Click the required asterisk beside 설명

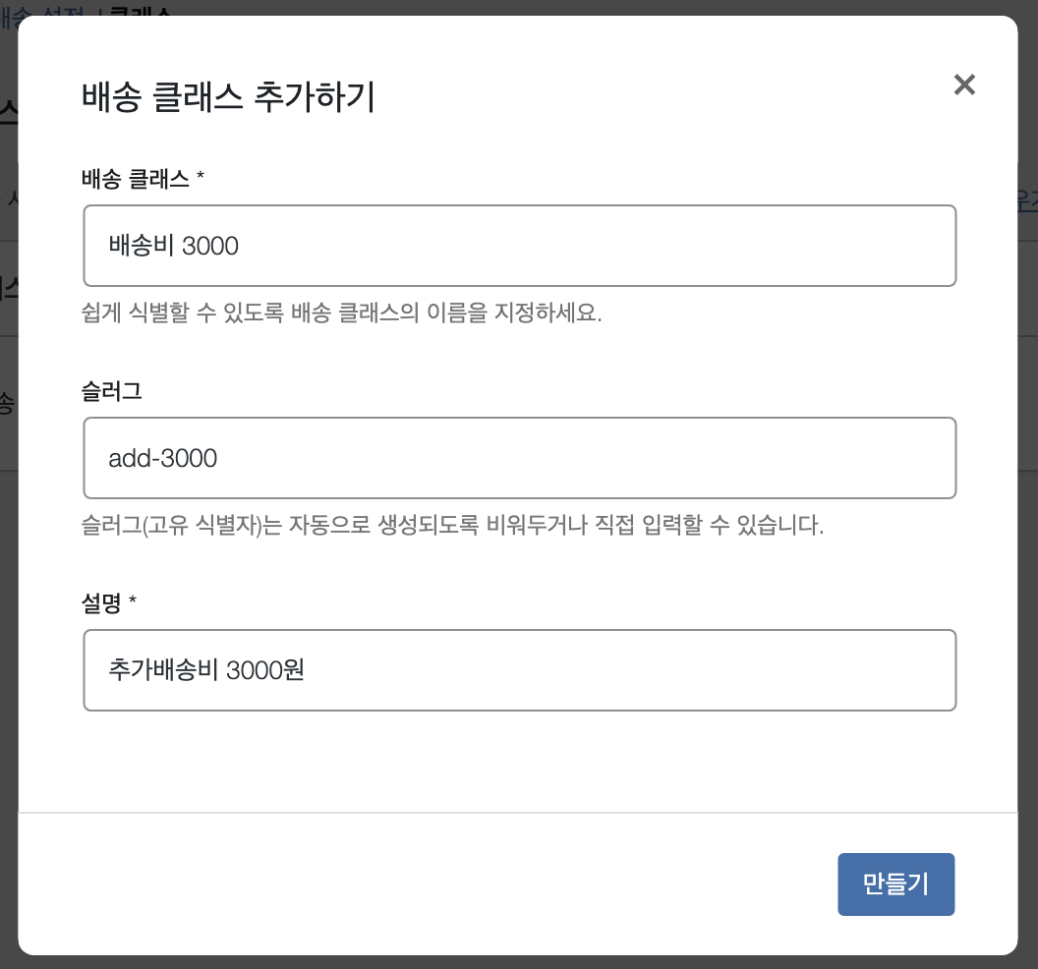133,600
